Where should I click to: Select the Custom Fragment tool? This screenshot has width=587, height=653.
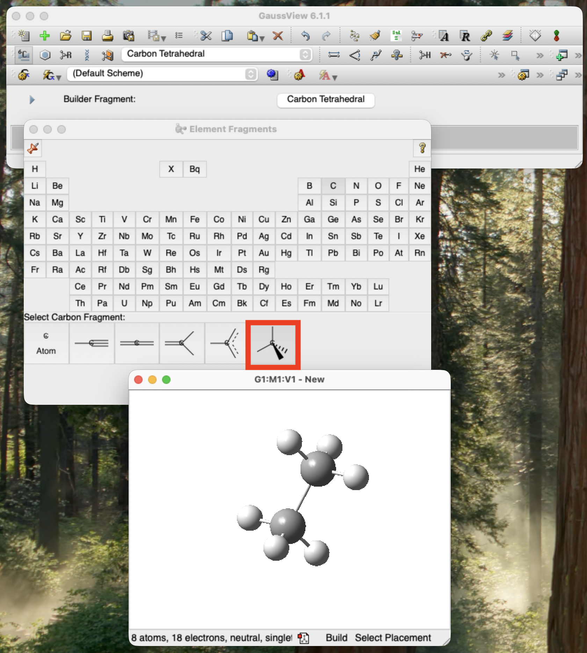[108, 55]
